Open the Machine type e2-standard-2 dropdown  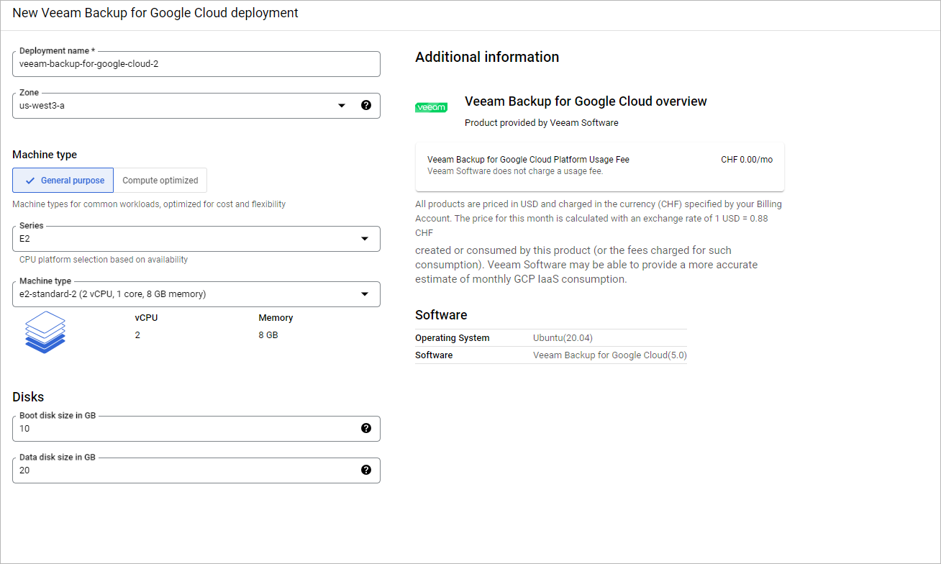click(x=196, y=294)
